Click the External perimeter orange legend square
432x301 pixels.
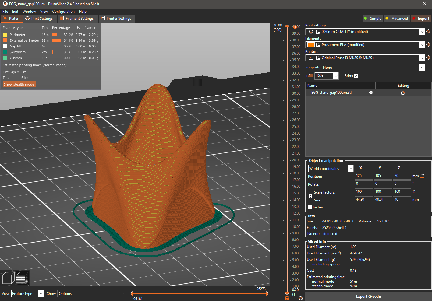click(5, 40)
